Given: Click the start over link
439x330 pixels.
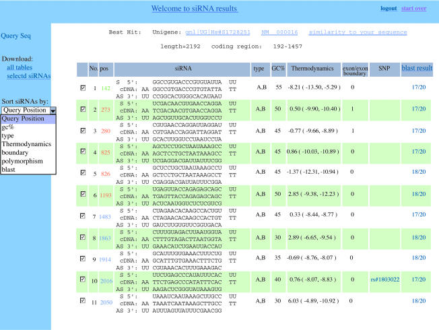Looking at the screenshot, I should click(x=414, y=8).
